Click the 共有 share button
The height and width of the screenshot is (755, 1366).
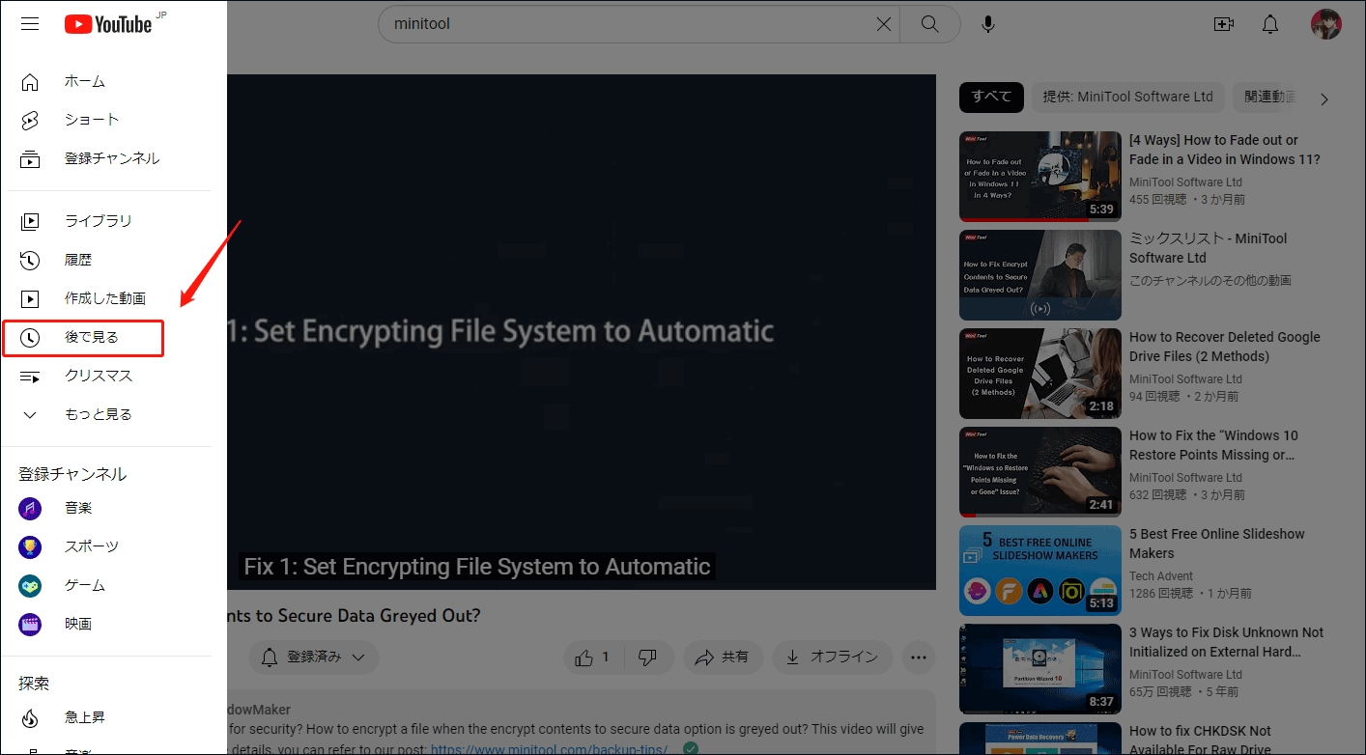point(724,657)
